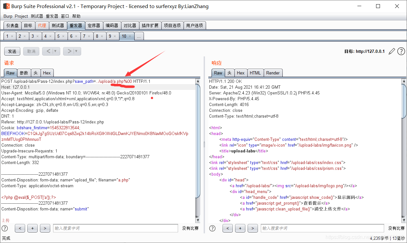Click the 目标: http://127.0.0.1 target label
The image size is (407, 243).
coord(364,51)
